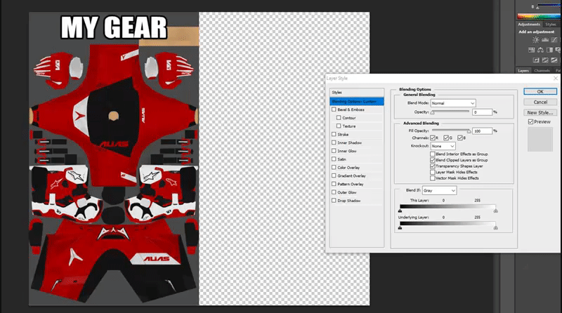Add a Levels adjustment
562x313 pixels.
click(x=545, y=40)
